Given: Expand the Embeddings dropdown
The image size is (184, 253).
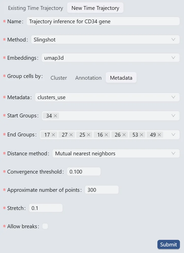Looking at the screenshot, I should 111,58.
